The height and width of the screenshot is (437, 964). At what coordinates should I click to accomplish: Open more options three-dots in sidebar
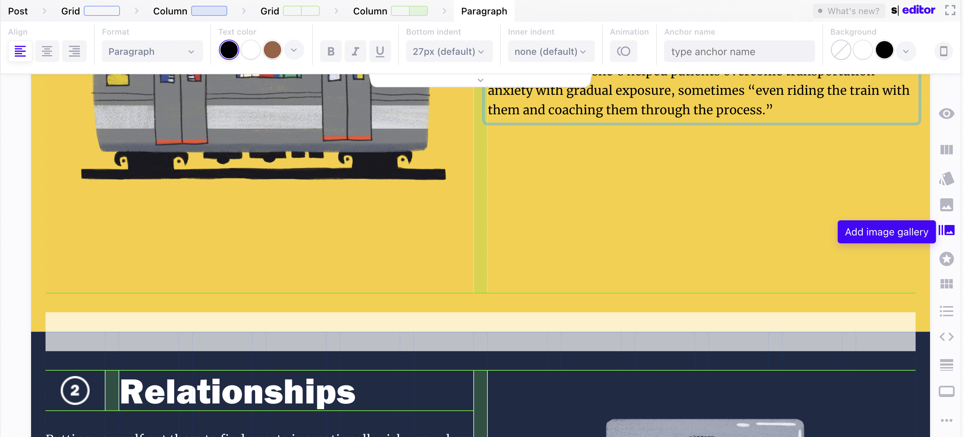click(946, 420)
